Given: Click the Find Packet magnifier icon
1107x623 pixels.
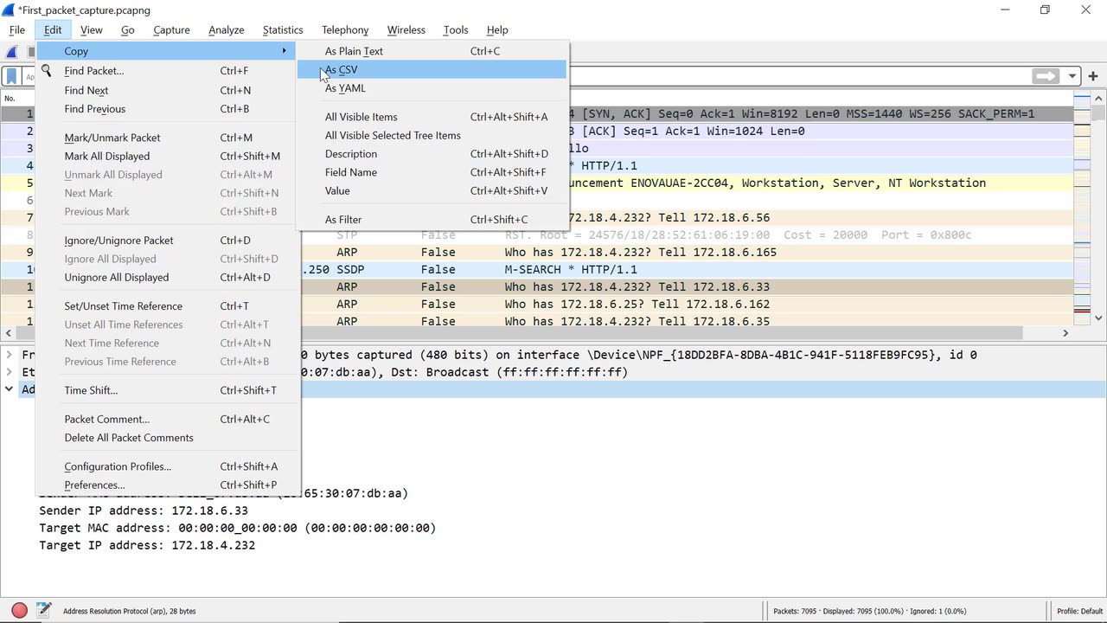Looking at the screenshot, I should coord(47,71).
